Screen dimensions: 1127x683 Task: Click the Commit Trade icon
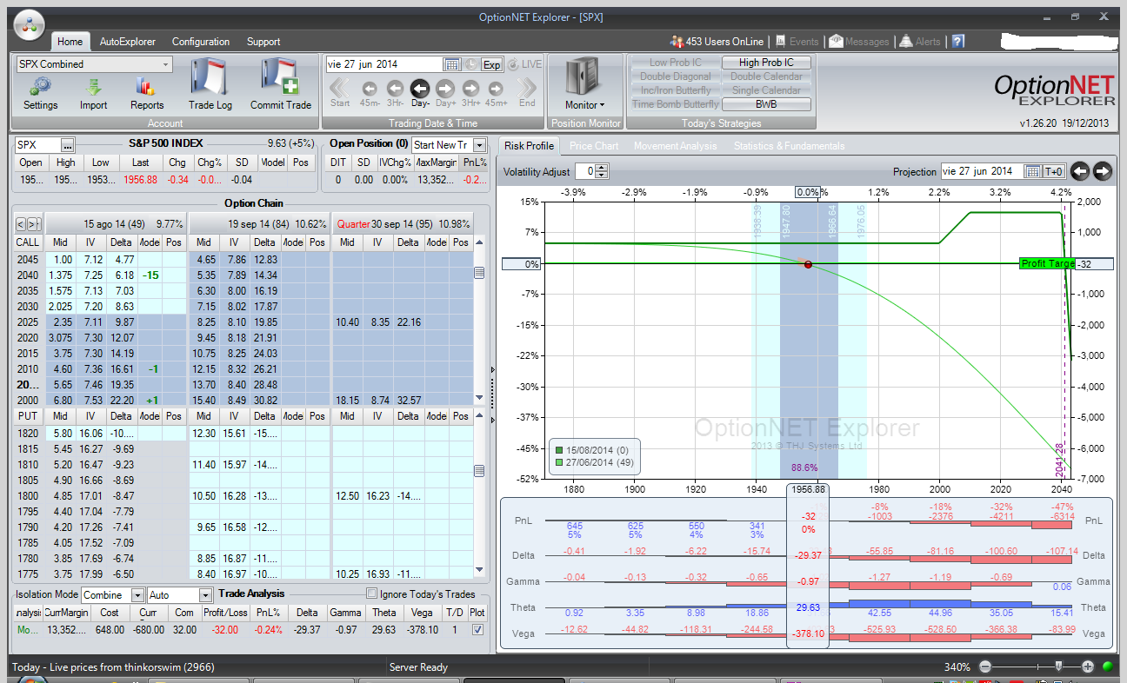tap(280, 81)
